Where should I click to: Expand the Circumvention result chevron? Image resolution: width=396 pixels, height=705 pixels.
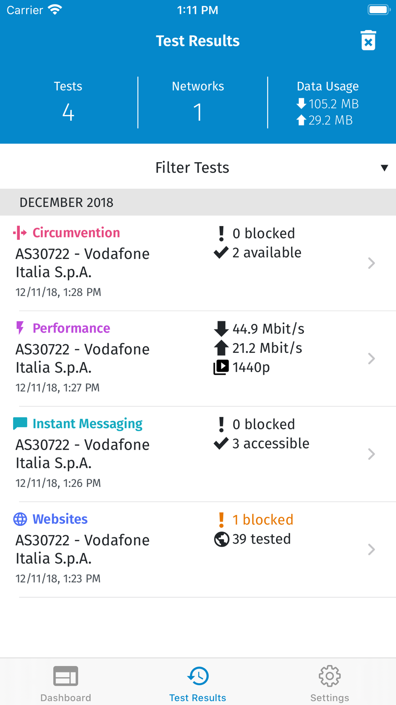371,263
